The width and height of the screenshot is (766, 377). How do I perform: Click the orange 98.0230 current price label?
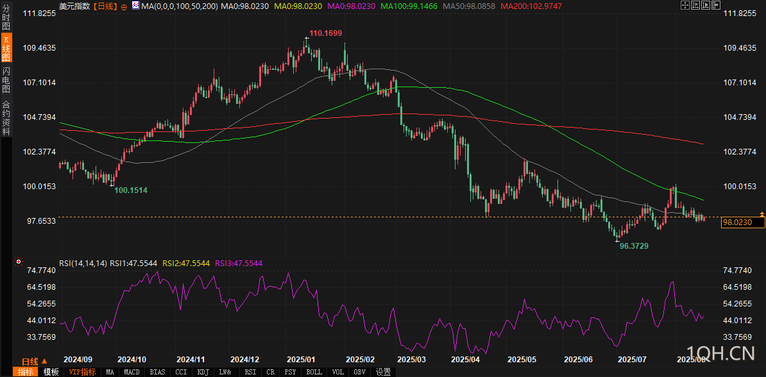[743, 222]
